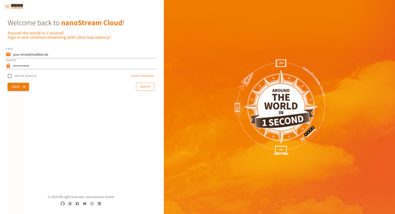Viewport: 395px width, 214px height.
Task: Open the LinkedIn icon in footer
Action: point(99,204)
